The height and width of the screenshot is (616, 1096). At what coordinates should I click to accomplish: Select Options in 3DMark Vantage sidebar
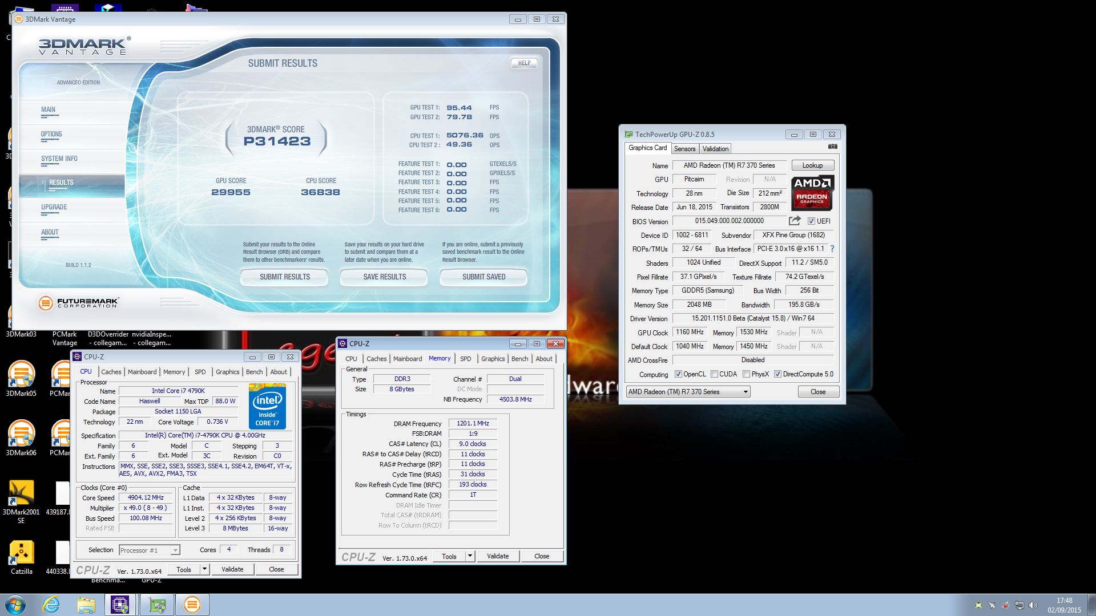coord(71,136)
